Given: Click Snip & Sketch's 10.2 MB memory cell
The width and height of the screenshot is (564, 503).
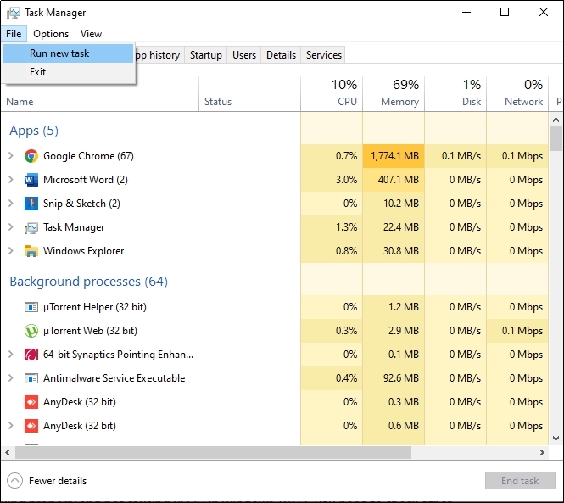Looking at the screenshot, I should (394, 204).
